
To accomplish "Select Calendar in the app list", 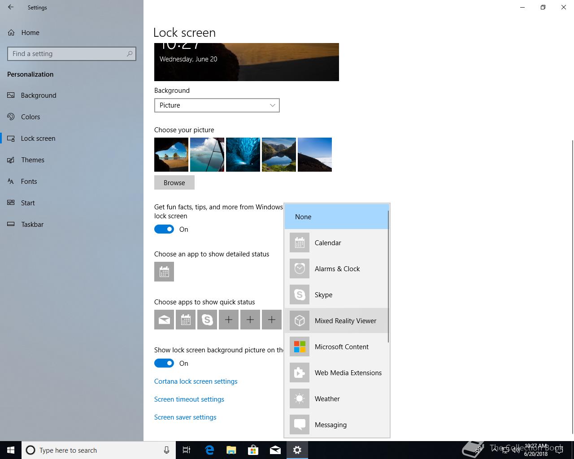I will [336, 243].
